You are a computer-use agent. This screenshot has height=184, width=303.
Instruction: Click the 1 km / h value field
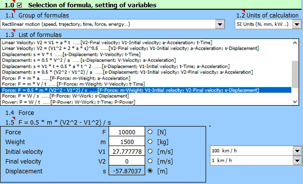coord(251,161)
